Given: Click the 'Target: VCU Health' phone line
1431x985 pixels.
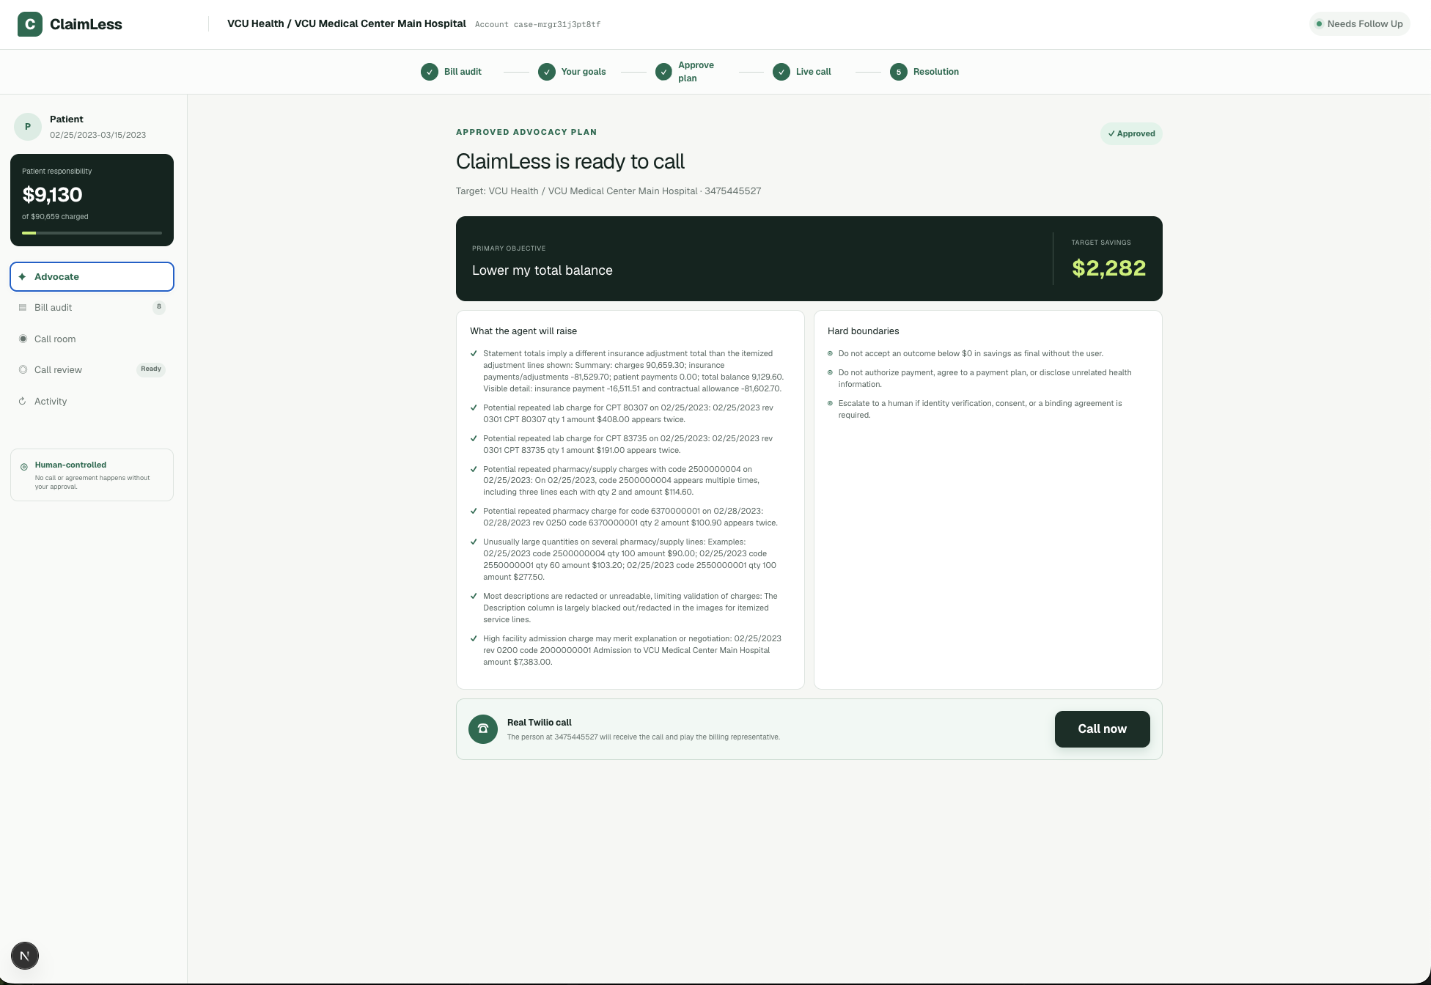Looking at the screenshot, I should coord(608,191).
